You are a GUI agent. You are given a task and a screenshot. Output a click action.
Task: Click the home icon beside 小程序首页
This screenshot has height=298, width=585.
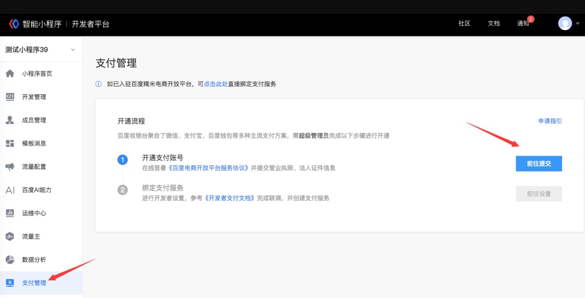[10, 73]
